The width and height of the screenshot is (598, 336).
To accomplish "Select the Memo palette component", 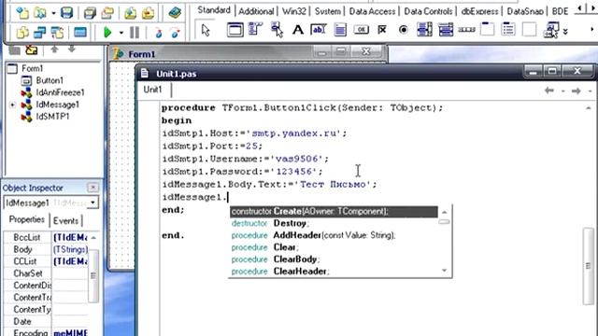I will click(x=340, y=30).
